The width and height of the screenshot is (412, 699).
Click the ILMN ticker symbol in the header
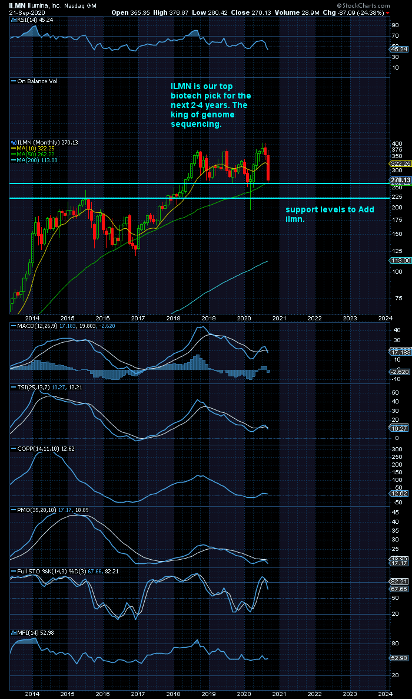pyautogui.click(x=16, y=6)
